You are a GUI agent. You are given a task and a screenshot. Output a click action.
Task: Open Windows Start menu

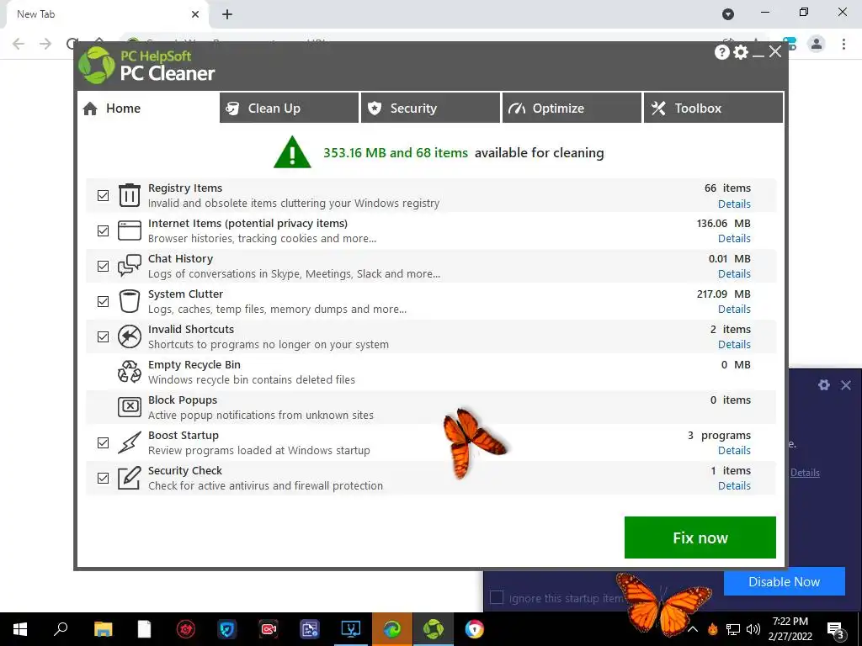tap(20, 629)
